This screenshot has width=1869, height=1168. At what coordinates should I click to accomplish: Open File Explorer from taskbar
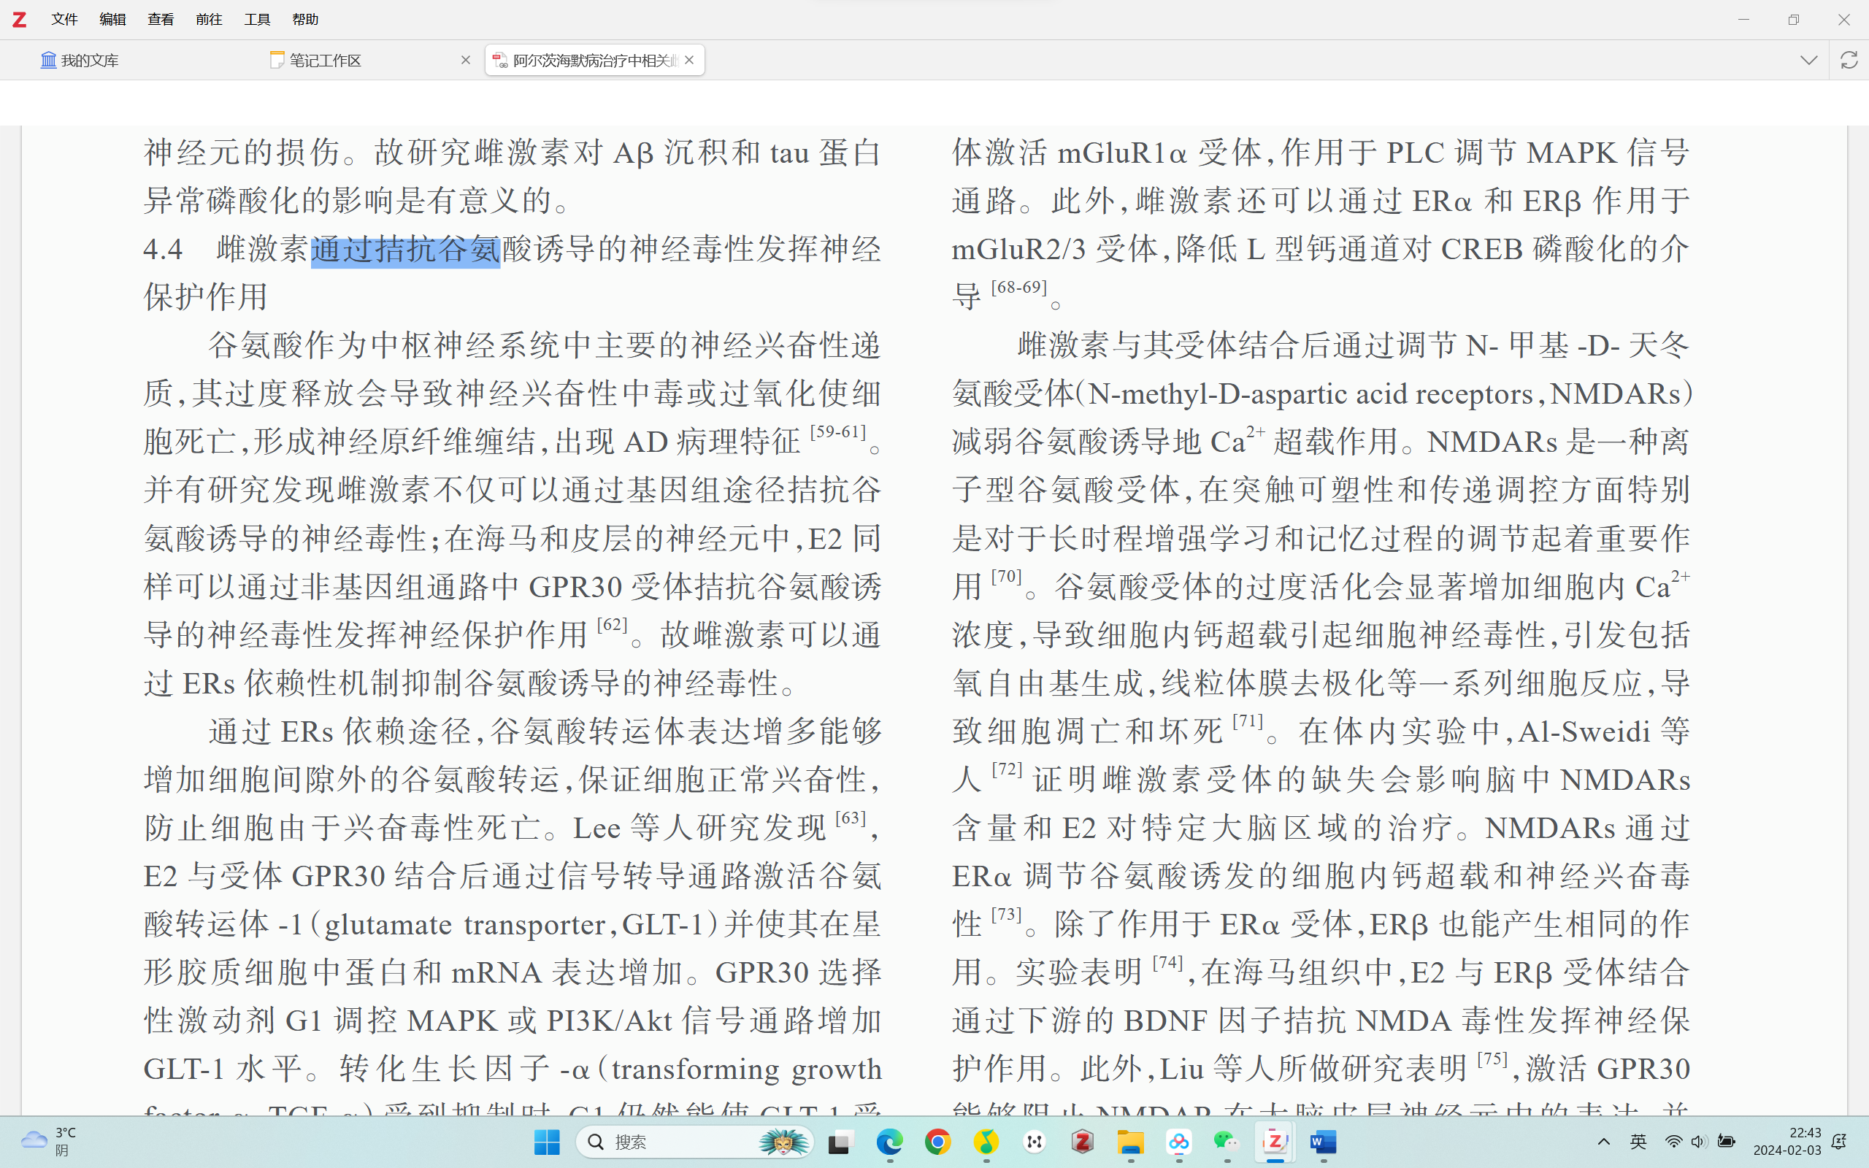[1131, 1142]
